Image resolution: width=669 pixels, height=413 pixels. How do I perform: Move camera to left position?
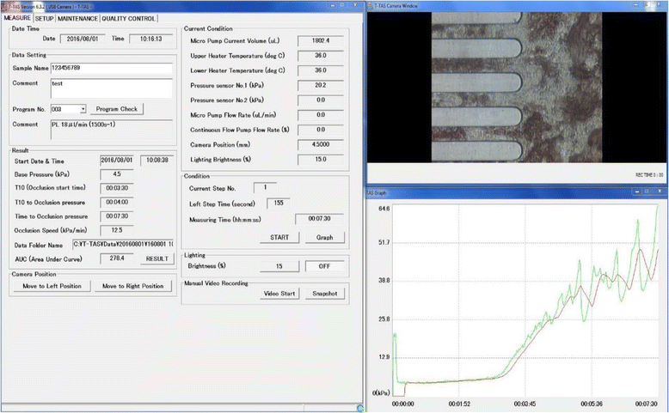tap(52, 286)
